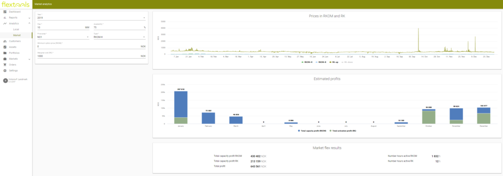503x176 pixels.
Task: Select the Local analytics submenu item
Action: point(16,29)
